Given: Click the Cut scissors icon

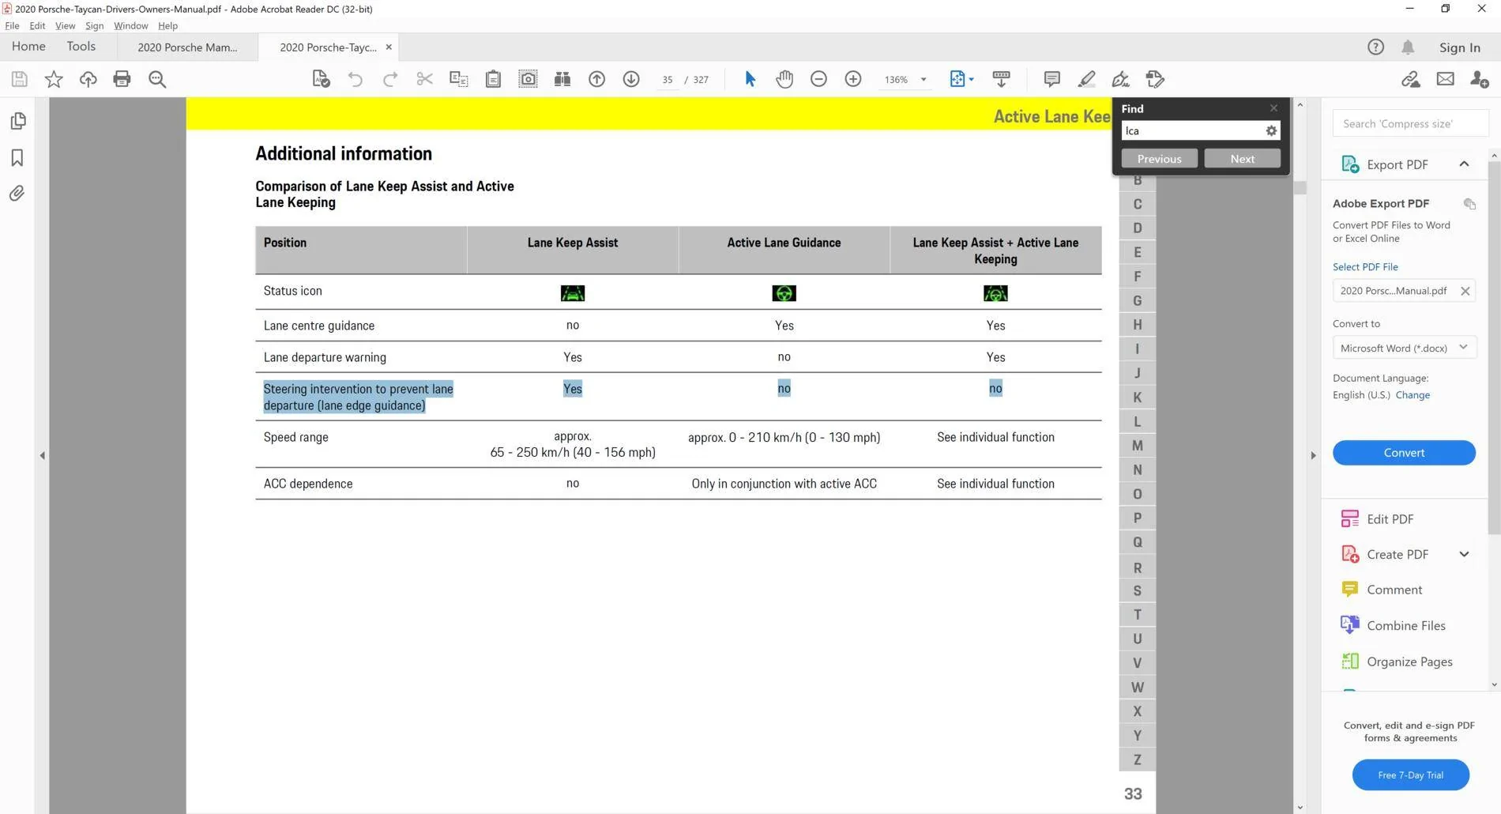Looking at the screenshot, I should point(424,79).
